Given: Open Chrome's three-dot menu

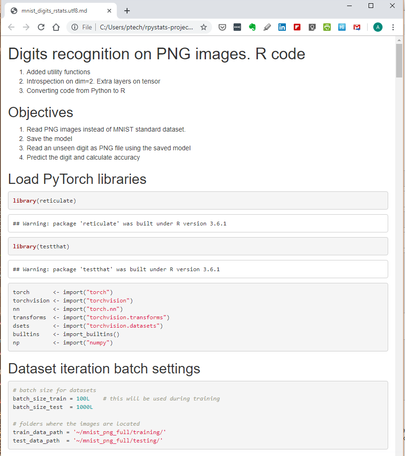Looking at the screenshot, I should coord(393,27).
